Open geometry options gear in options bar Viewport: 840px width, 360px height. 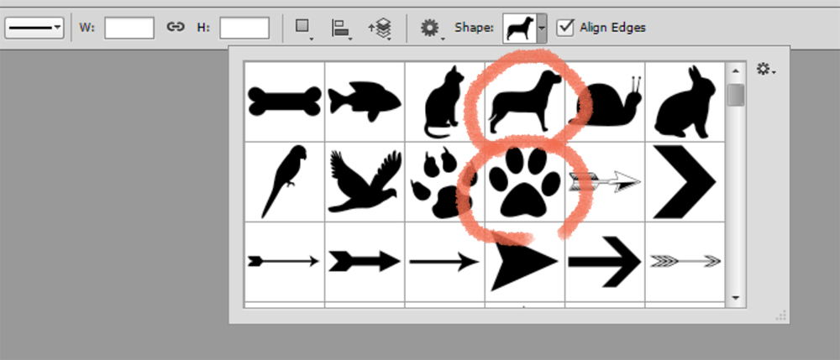432,28
